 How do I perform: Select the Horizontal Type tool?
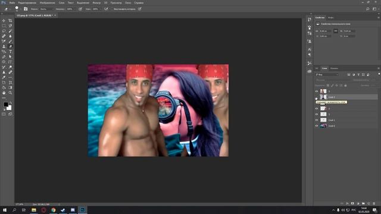10,52
